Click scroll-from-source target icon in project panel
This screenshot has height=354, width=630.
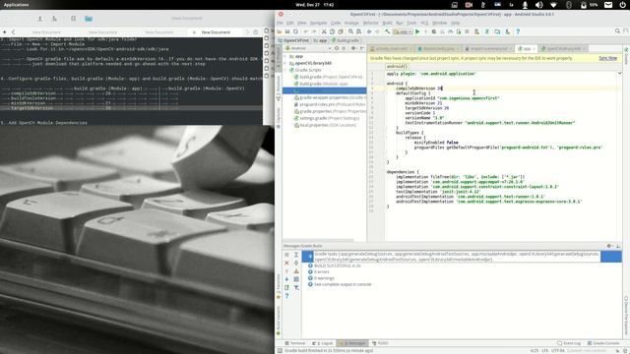pyautogui.click(x=337, y=48)
